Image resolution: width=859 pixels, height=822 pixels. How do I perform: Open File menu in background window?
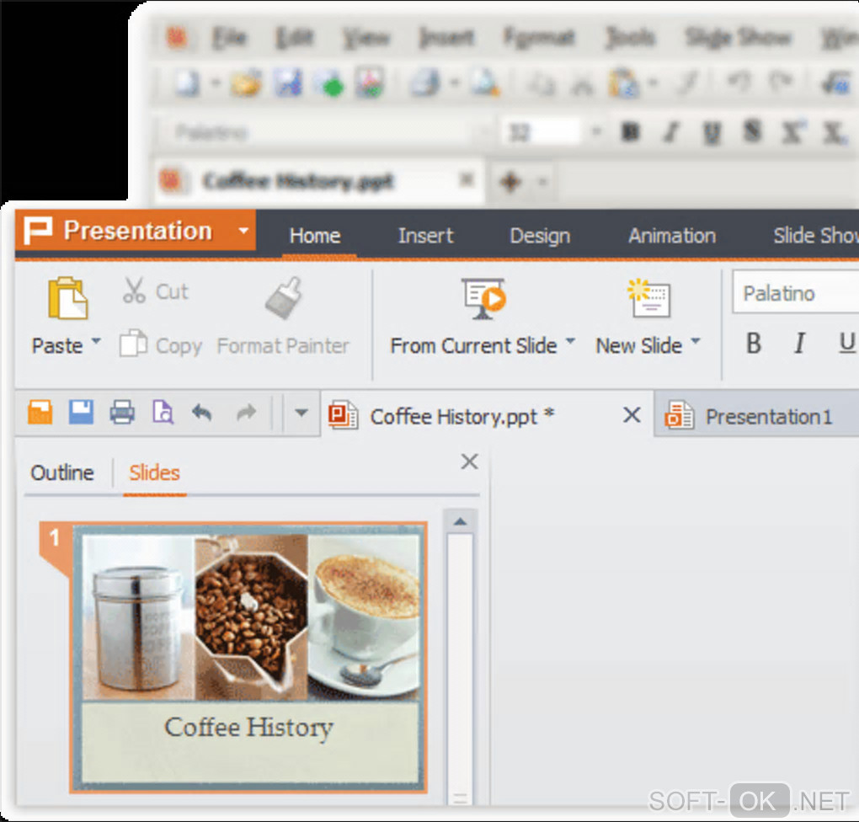click(230, 38)
